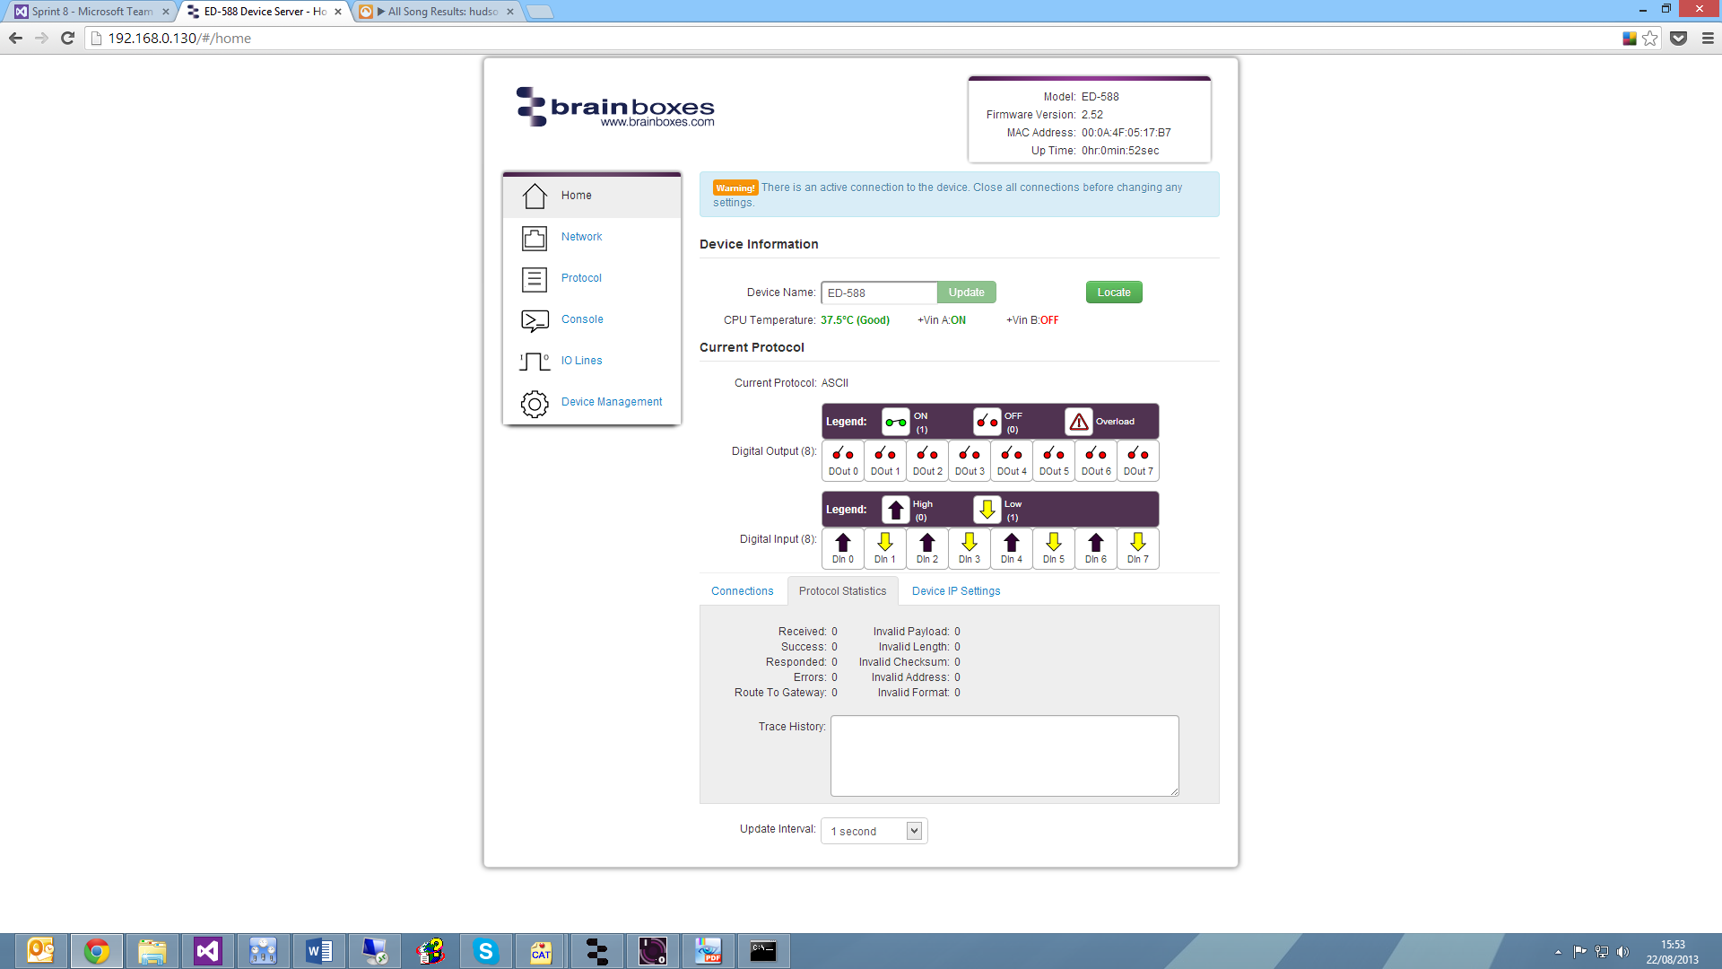
Task: Open Device Management gear icon
Action: 535,403
